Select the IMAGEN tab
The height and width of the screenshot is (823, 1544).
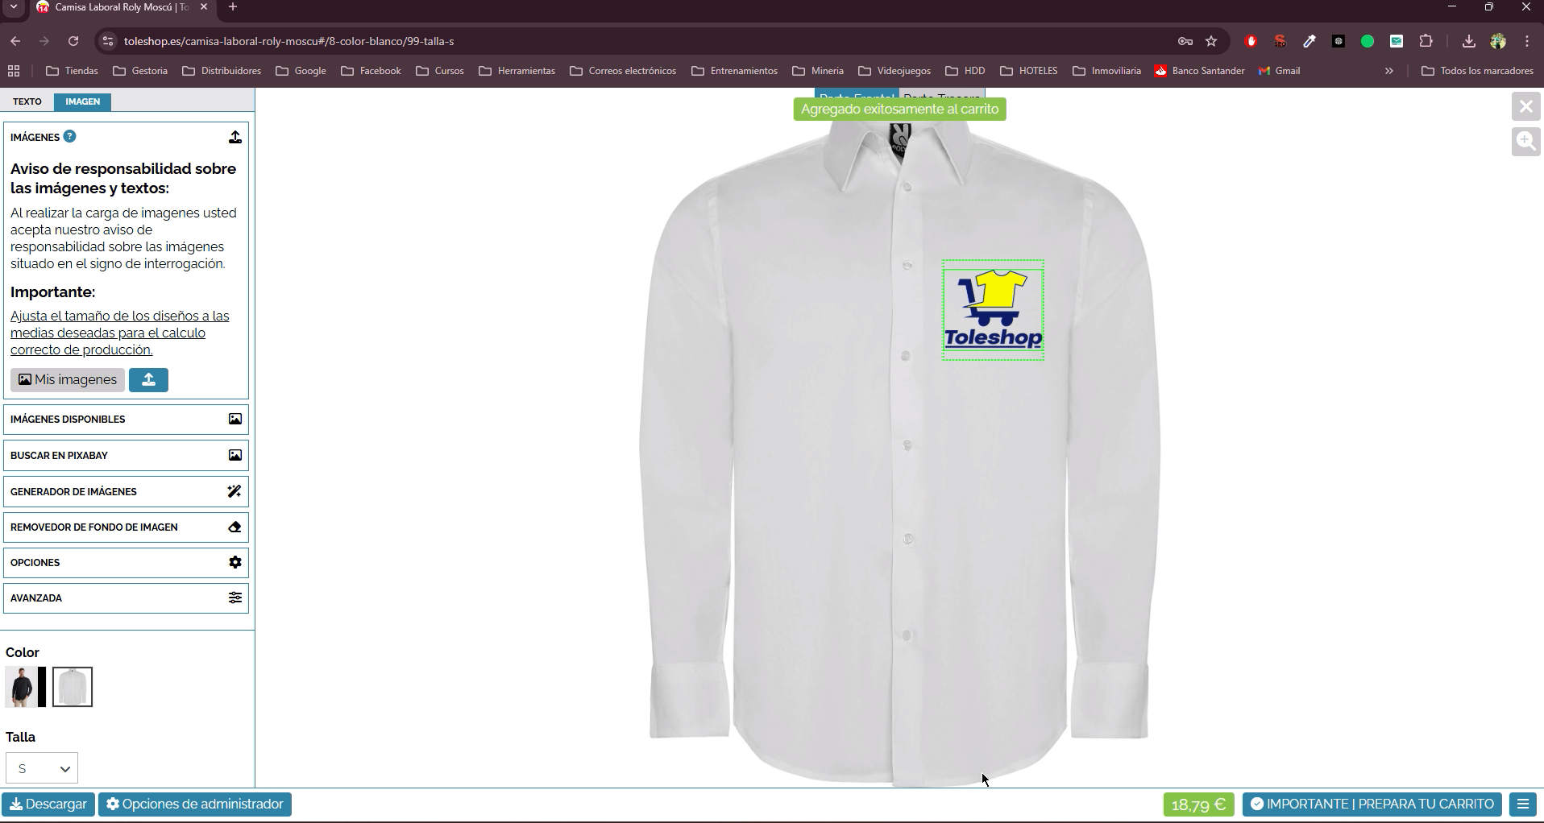(x=83, y=101)
